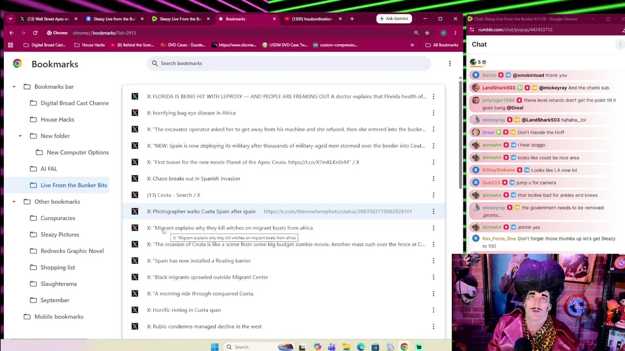Select the House Hacks folder in sidebar

coord(52,119)
